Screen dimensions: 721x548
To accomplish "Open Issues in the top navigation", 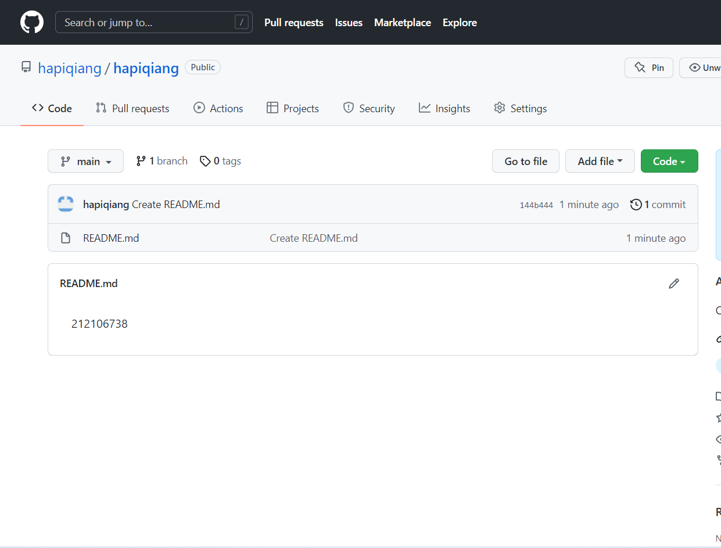I will (x=349, y=23).
